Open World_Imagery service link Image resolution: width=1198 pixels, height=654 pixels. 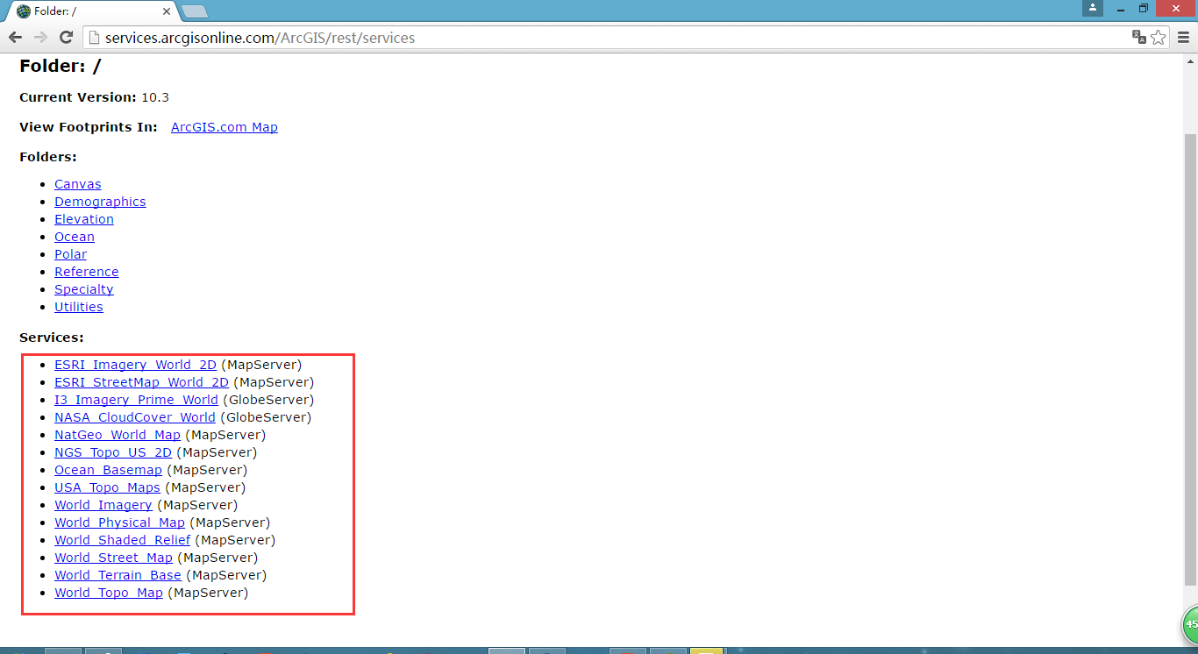[103, 505]
